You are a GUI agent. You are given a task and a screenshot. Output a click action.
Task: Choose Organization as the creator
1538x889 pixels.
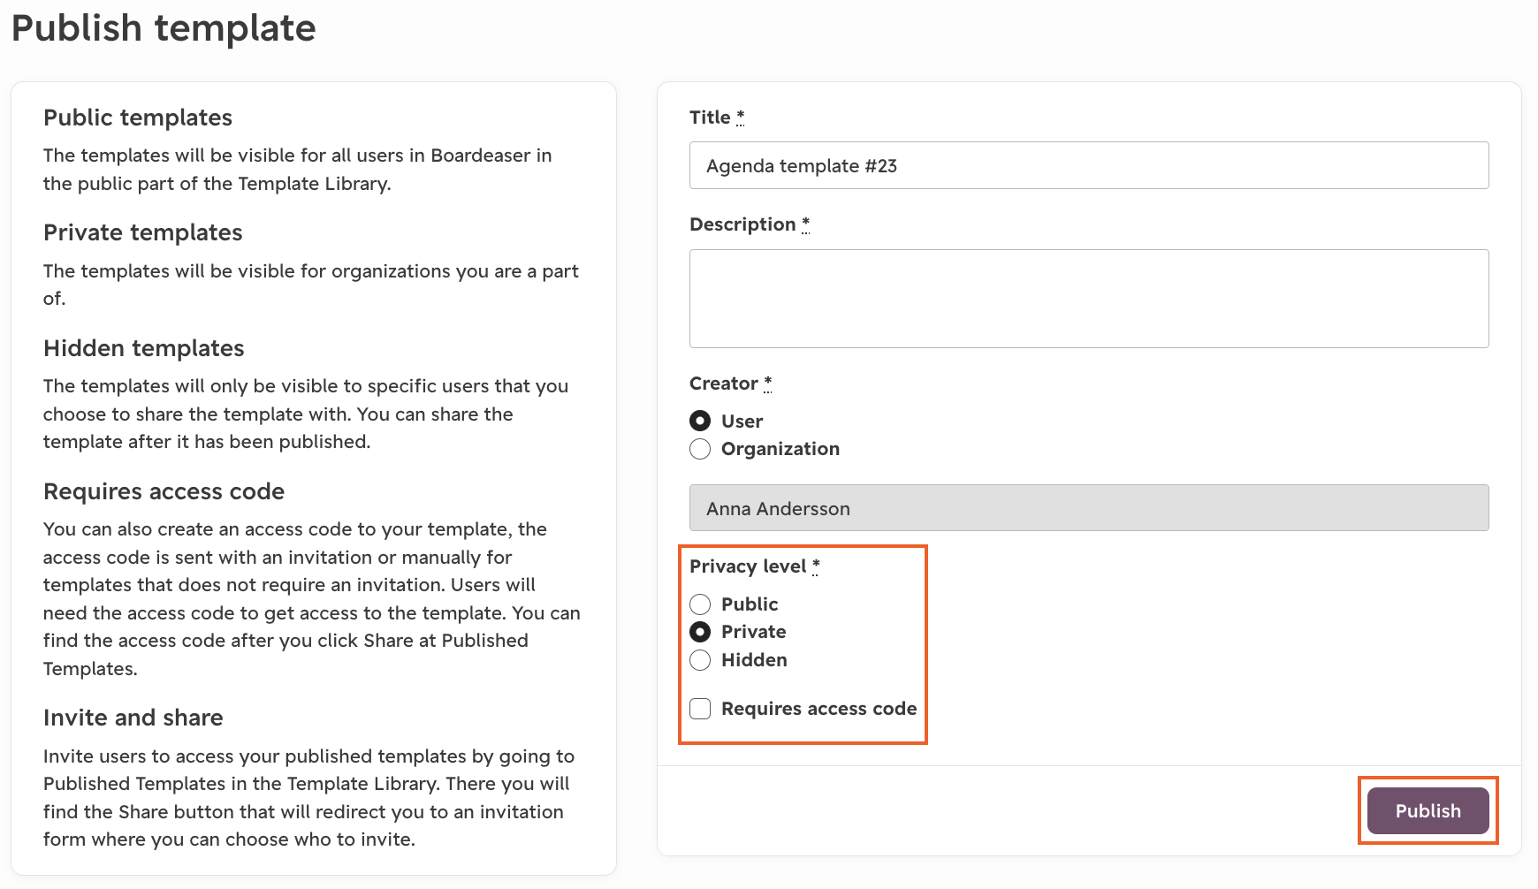(700, 449)
